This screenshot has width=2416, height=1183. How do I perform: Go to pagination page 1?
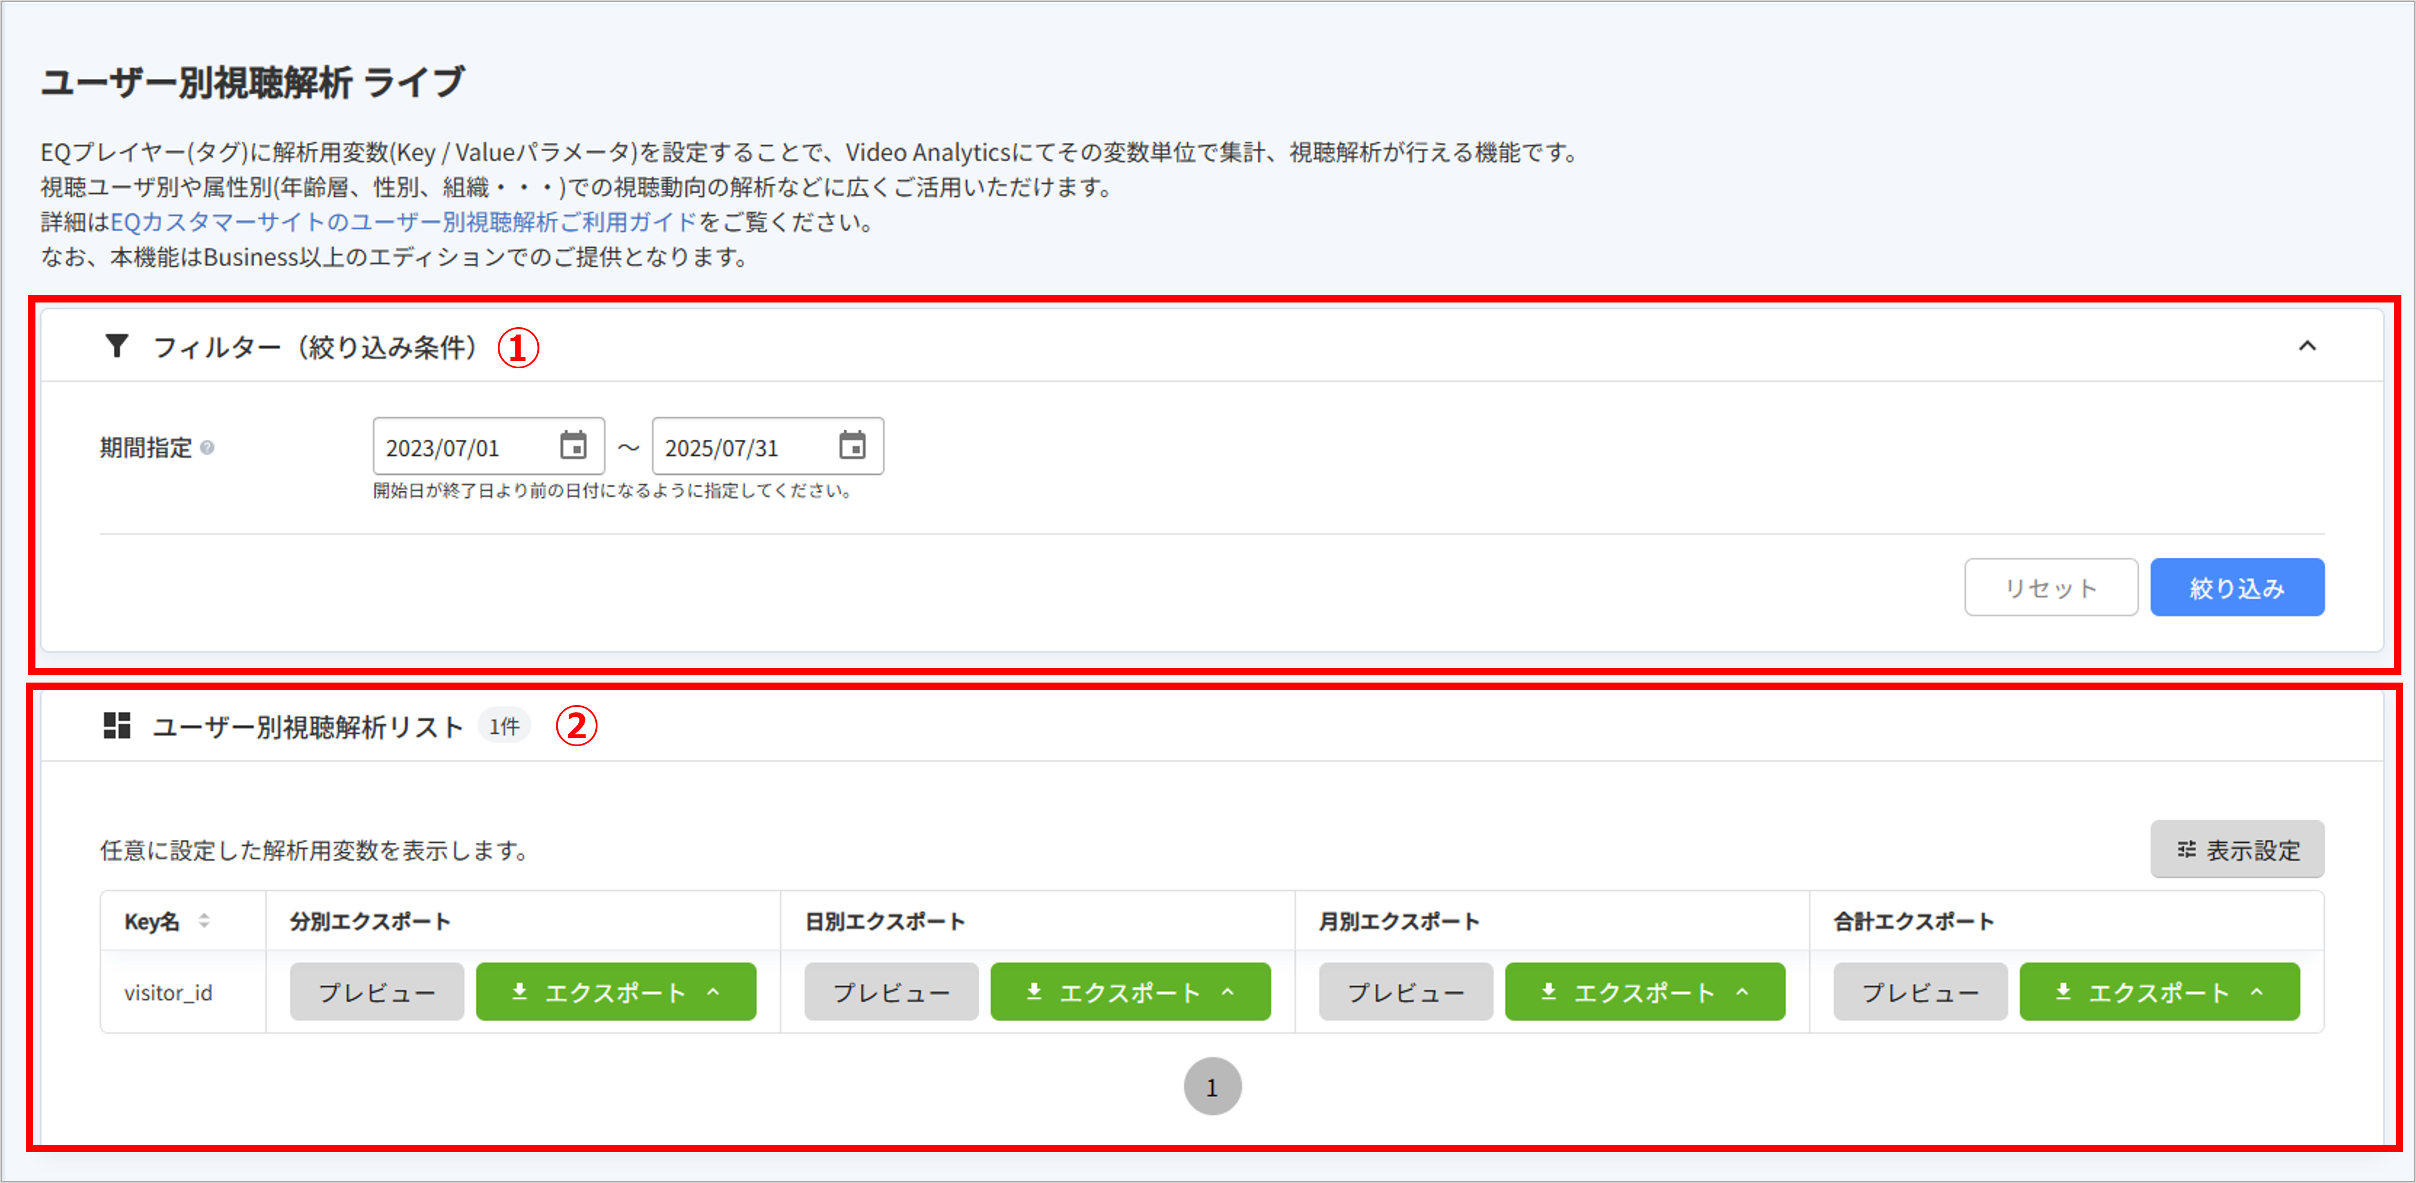click(x=1213, y=1086)
